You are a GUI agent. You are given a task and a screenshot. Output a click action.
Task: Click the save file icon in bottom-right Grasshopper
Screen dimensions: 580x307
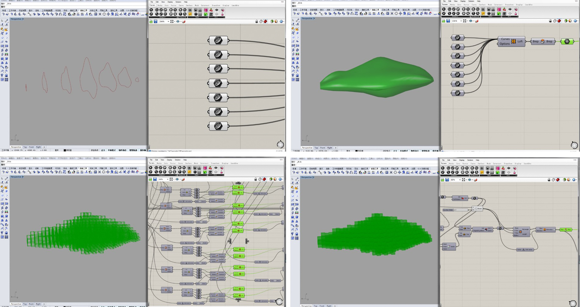click(x=447, y=180)
